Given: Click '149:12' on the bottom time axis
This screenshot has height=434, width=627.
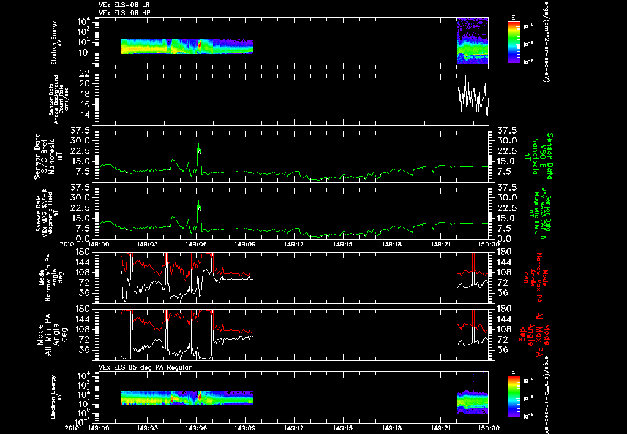Looking at the screenshot, I should (x=294, y=428).
